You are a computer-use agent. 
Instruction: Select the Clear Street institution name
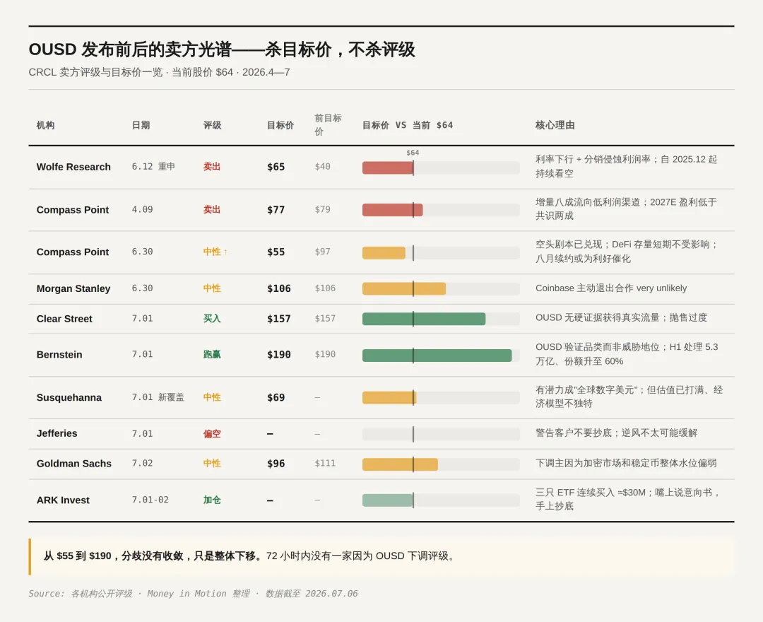point(64,319)
